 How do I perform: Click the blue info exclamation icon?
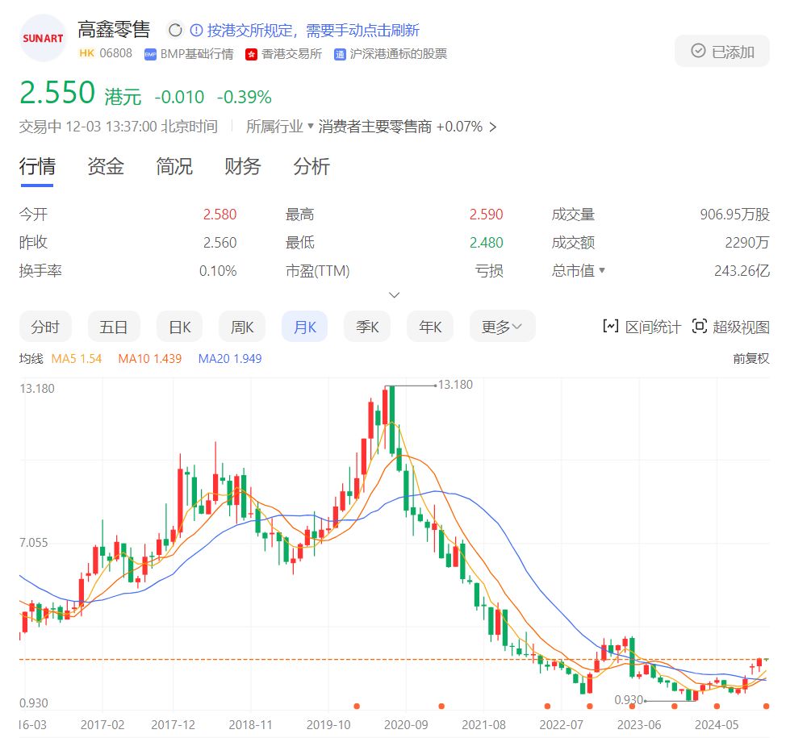click(x=197, y=31)
